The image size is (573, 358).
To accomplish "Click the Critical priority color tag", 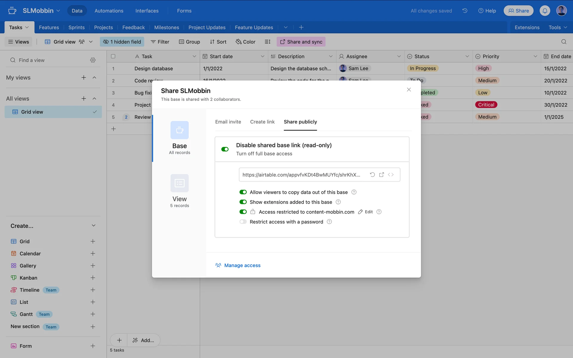I will 486,105.
